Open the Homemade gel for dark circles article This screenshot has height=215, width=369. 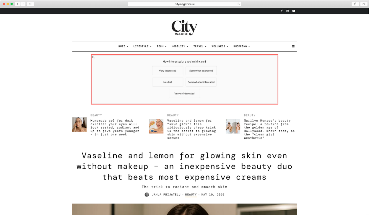[x=115, y=127]
